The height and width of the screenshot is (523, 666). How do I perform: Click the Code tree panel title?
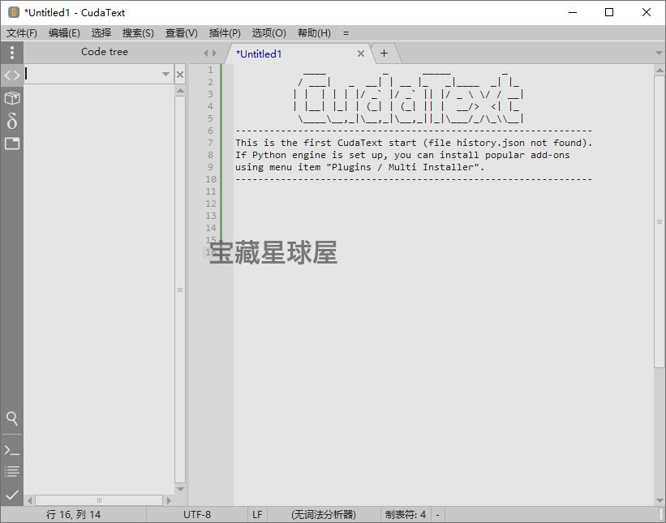tap(105, 52)
